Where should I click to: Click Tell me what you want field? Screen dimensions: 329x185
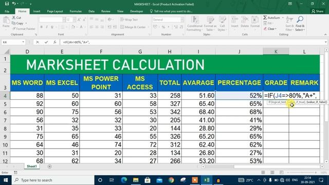pyautogui.click(x=171, y=11)
